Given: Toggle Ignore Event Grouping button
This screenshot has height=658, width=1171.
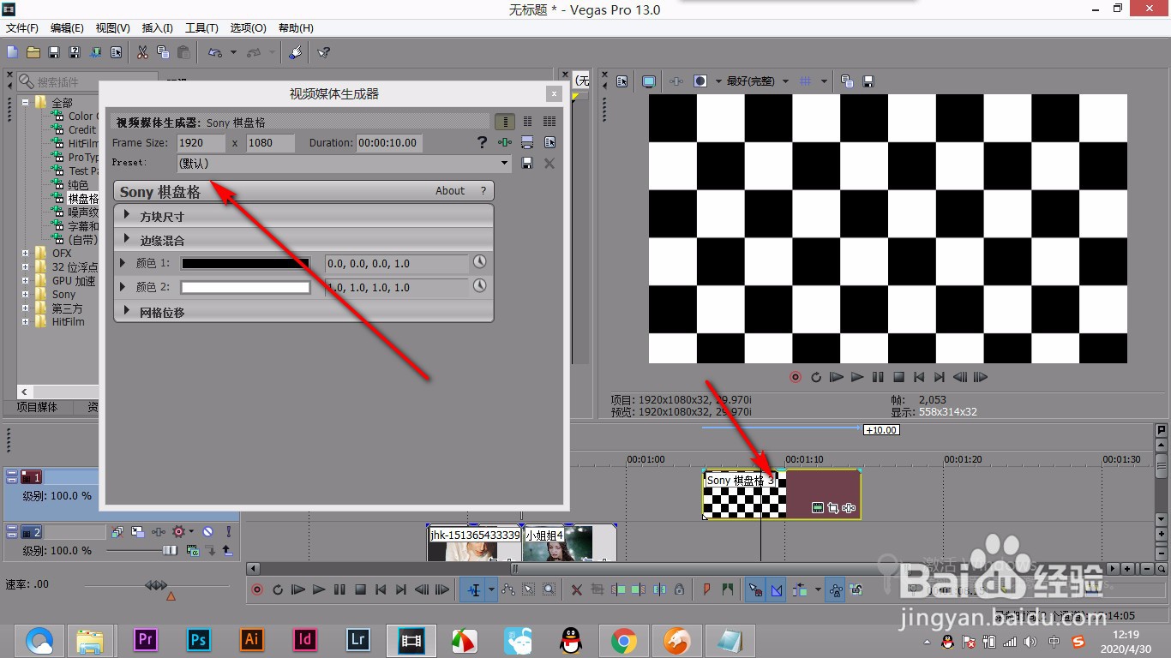Looking at the screenshot, I should [x=856, y=589].
